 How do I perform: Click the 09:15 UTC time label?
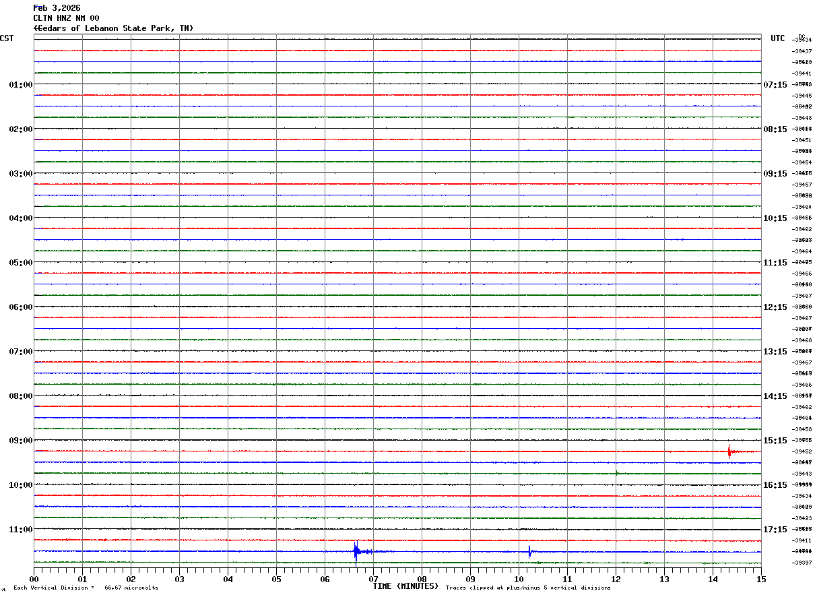775,173
